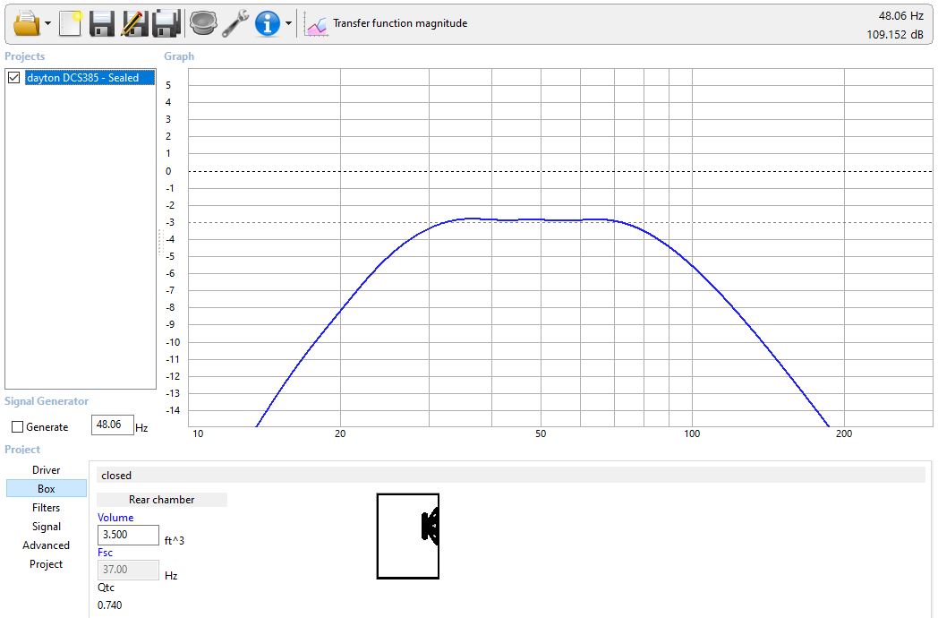
Task: Toggle dayton DCS385 project checkbox
Action: click(x=13, y=78)
